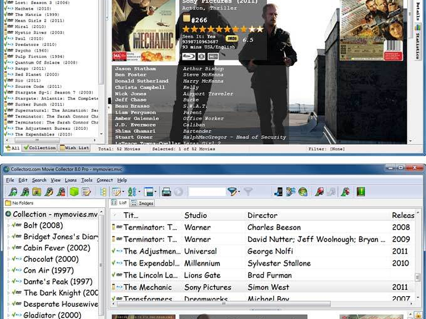The width and height of the screenshot is (426, 319).
Task: Open the View menu
Action: [55, 180]
